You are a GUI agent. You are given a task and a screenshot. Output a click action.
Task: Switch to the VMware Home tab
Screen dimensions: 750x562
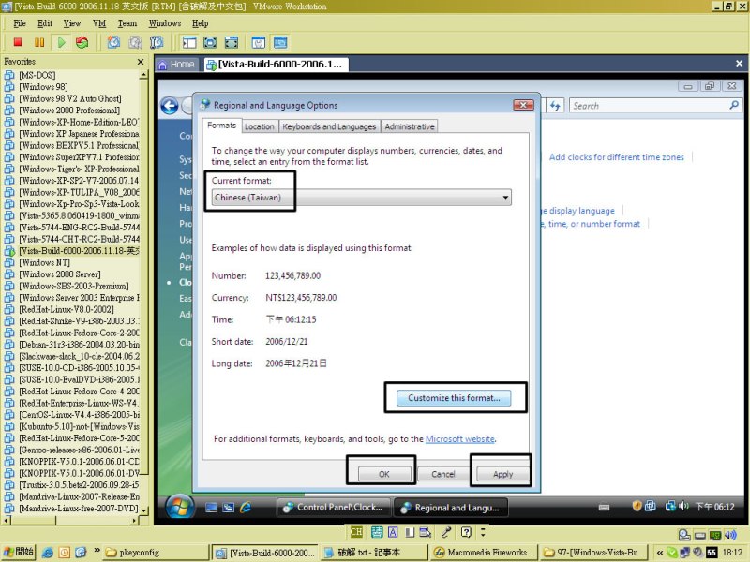pyautogui.click(x=176, y=65)
